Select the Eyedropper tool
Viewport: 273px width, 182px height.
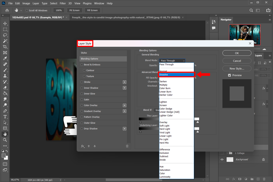(x=5, y=58)
